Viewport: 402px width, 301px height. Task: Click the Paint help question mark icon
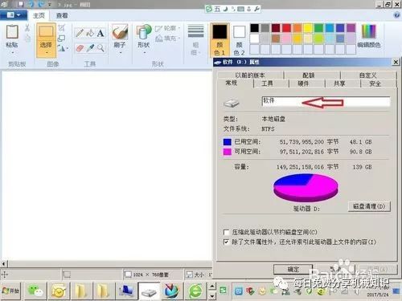[x=396, y=15]
